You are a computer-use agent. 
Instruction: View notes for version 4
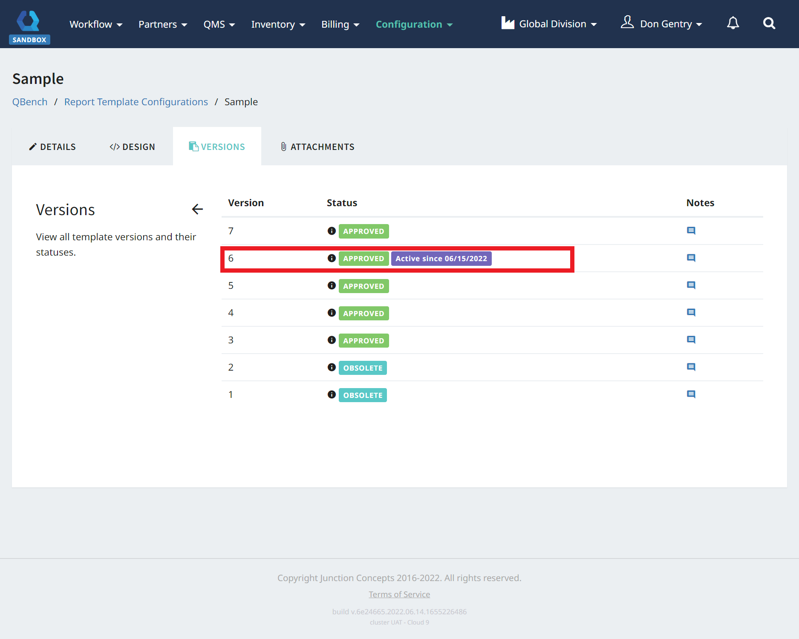691,313
